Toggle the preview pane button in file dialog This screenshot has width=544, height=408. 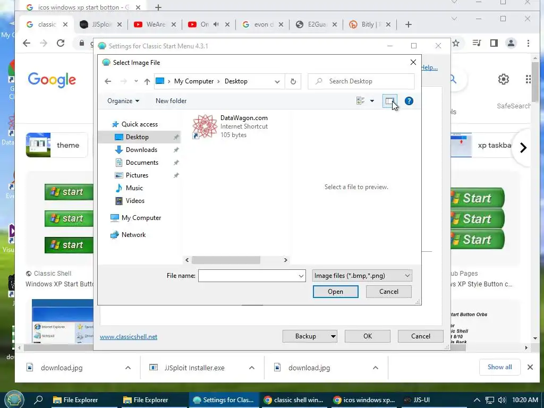point(389,101)
